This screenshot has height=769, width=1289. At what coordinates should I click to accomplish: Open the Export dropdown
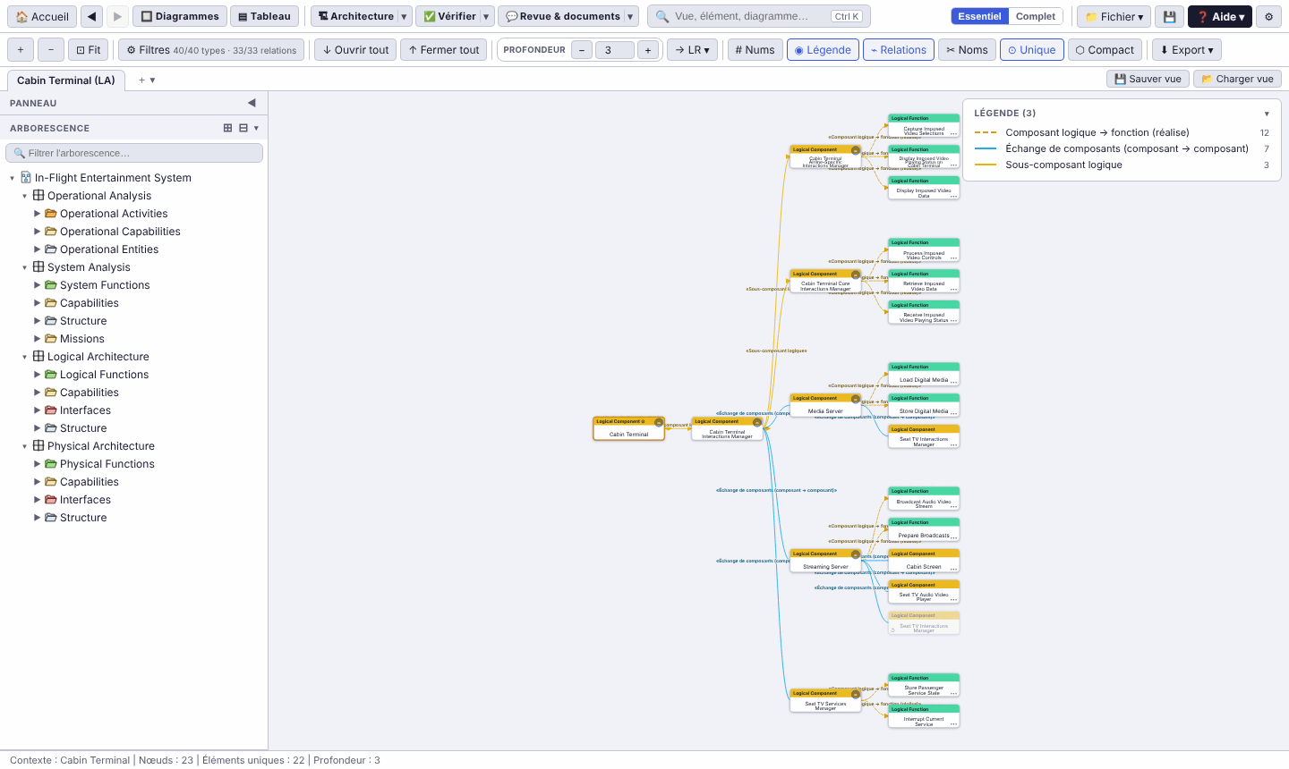[1186, 50]
